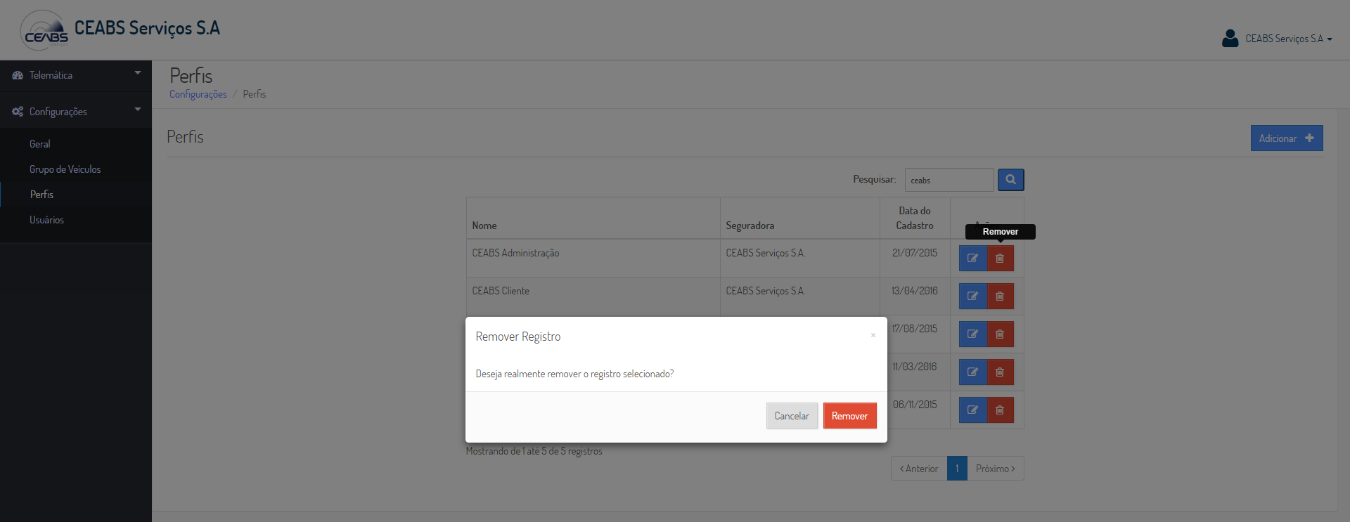Delete profile dated 17/08/2015

tap(1000, 334)
